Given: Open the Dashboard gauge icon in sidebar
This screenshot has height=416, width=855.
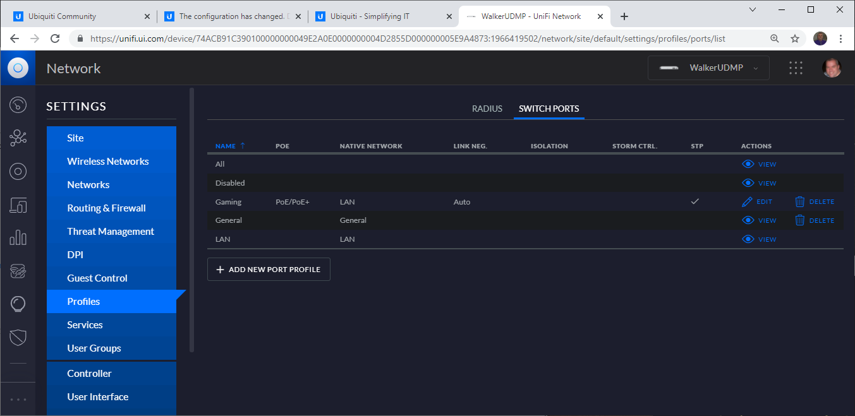Looking at the screenshot, I should tap(18, 104).
